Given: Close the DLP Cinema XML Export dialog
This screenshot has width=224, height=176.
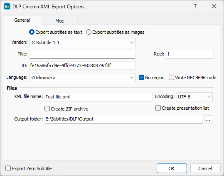Looking at the screenshot, I should pyautogui.click(x=214, y=6).
